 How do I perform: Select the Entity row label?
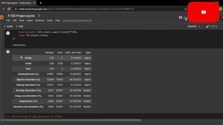click(x=28, y=58)
